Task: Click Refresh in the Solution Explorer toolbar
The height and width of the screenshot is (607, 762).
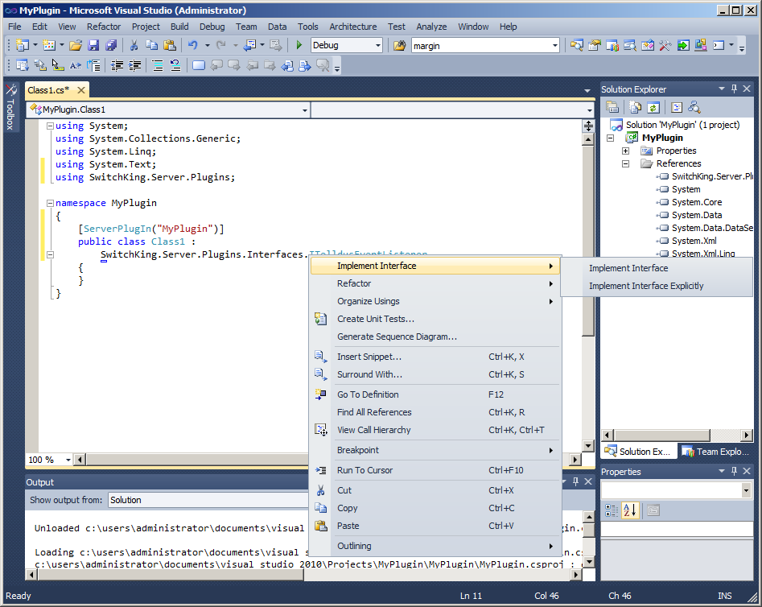Action: pos(653,108)
